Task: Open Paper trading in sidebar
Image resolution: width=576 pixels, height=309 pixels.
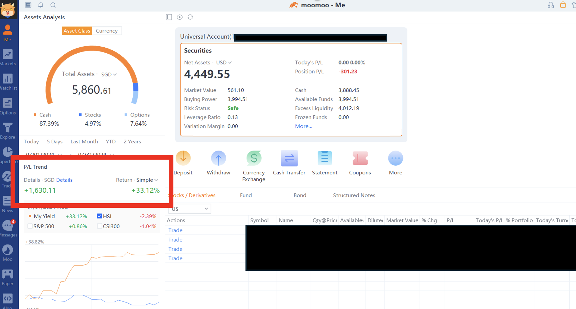Action: point(8,277)
